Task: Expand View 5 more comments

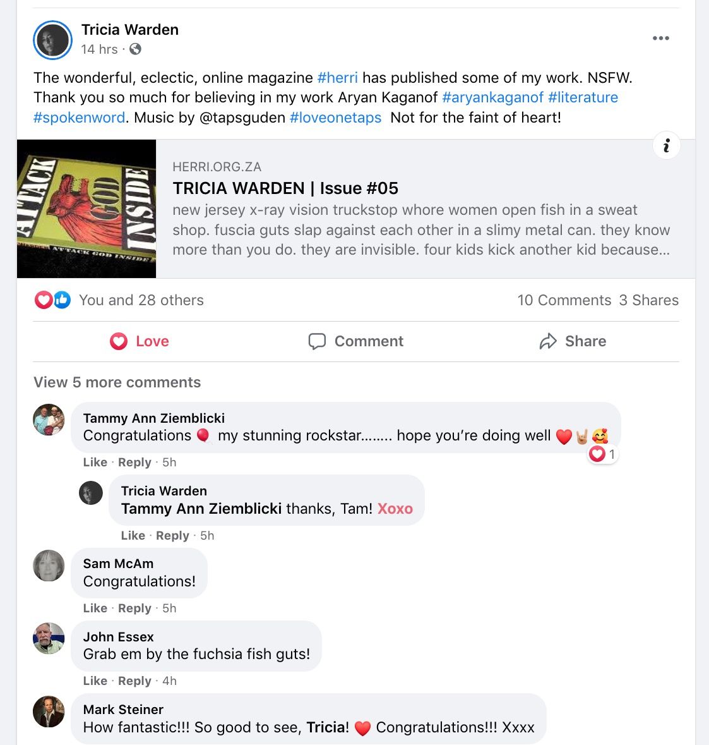Action: tap(117, 382)
